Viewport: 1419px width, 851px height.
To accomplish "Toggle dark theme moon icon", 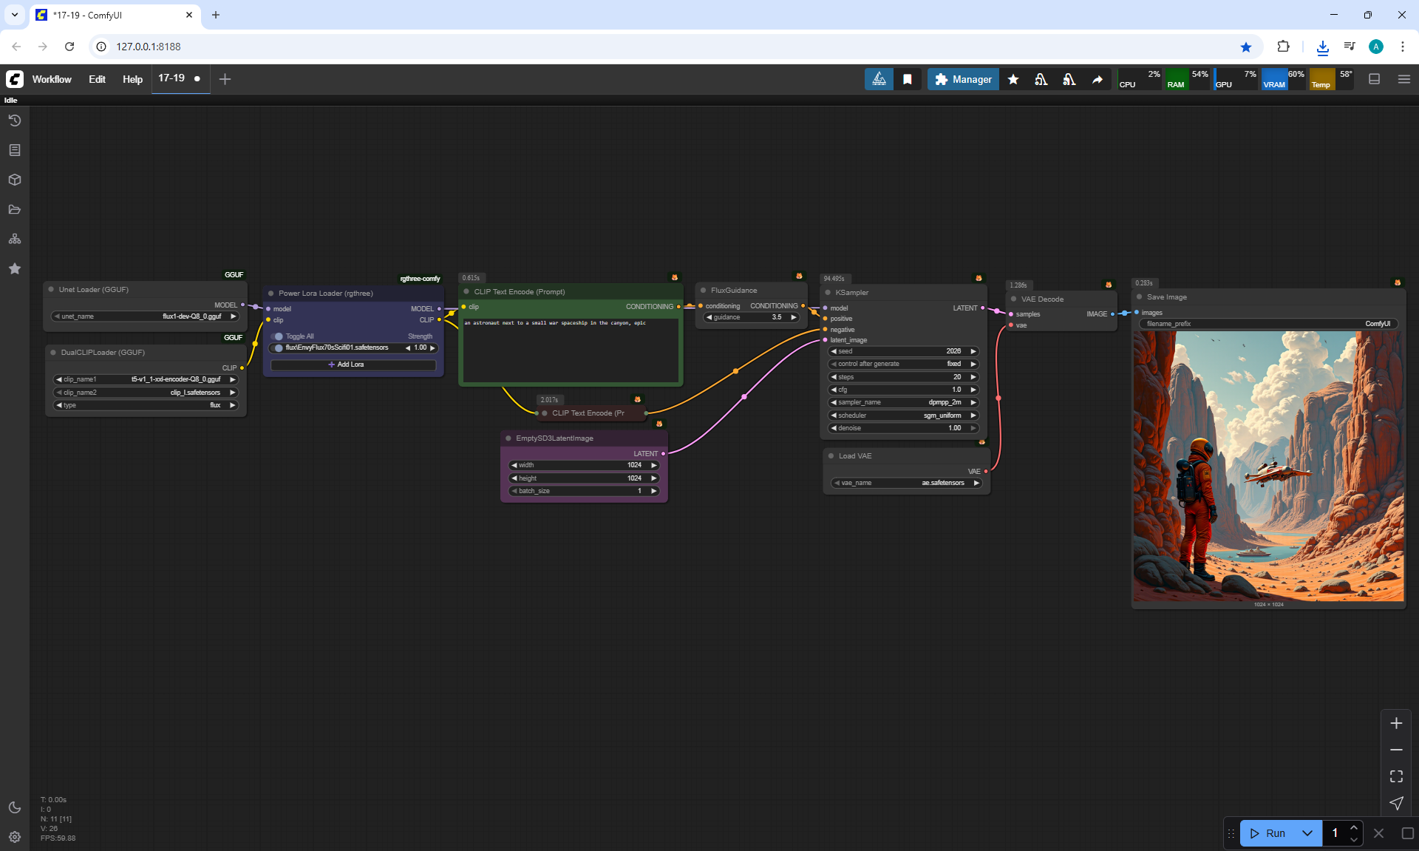I will [15, 807].
